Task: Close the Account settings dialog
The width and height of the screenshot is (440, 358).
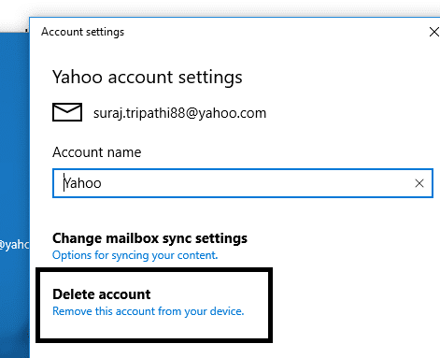Action: click(434, 32)
